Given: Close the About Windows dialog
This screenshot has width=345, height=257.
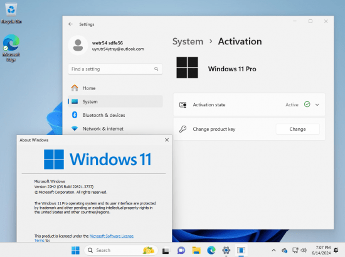Looking at the screenshot, I should [x=167, y=140].
